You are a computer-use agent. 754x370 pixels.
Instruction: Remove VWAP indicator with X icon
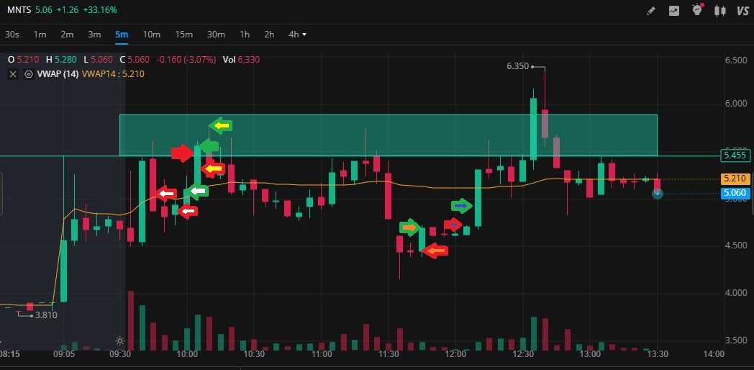[13, 74]
